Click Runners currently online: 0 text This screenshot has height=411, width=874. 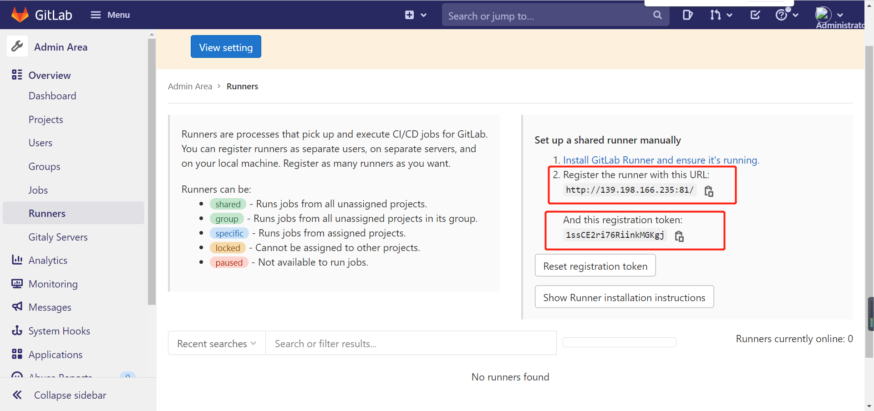tap(794, 339)
